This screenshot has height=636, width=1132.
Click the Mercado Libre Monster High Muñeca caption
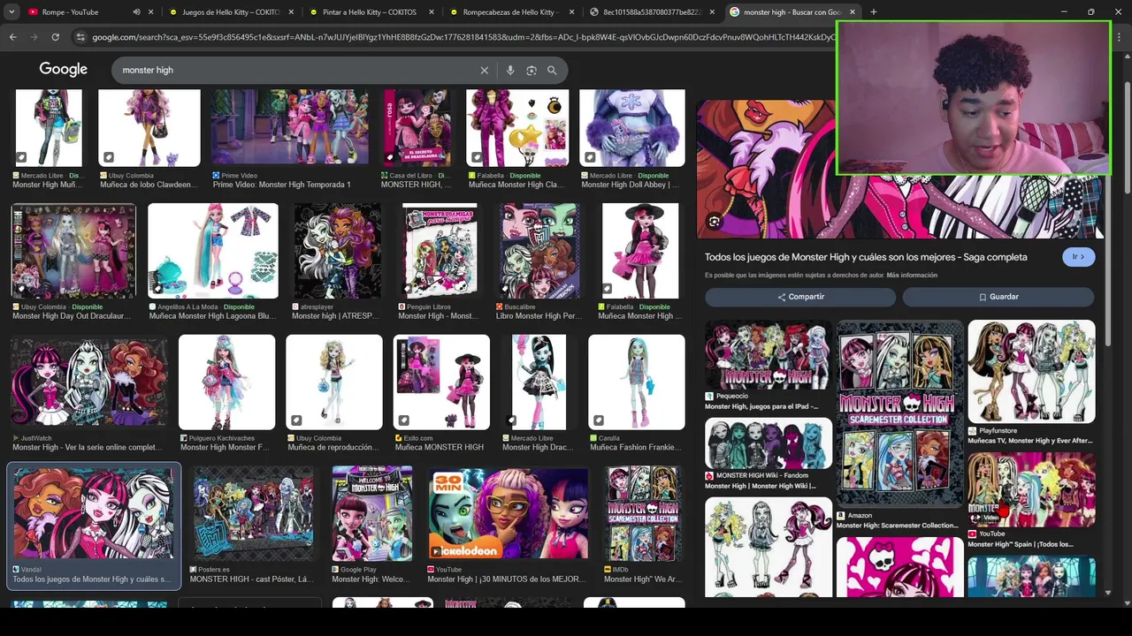click(48, 185)
